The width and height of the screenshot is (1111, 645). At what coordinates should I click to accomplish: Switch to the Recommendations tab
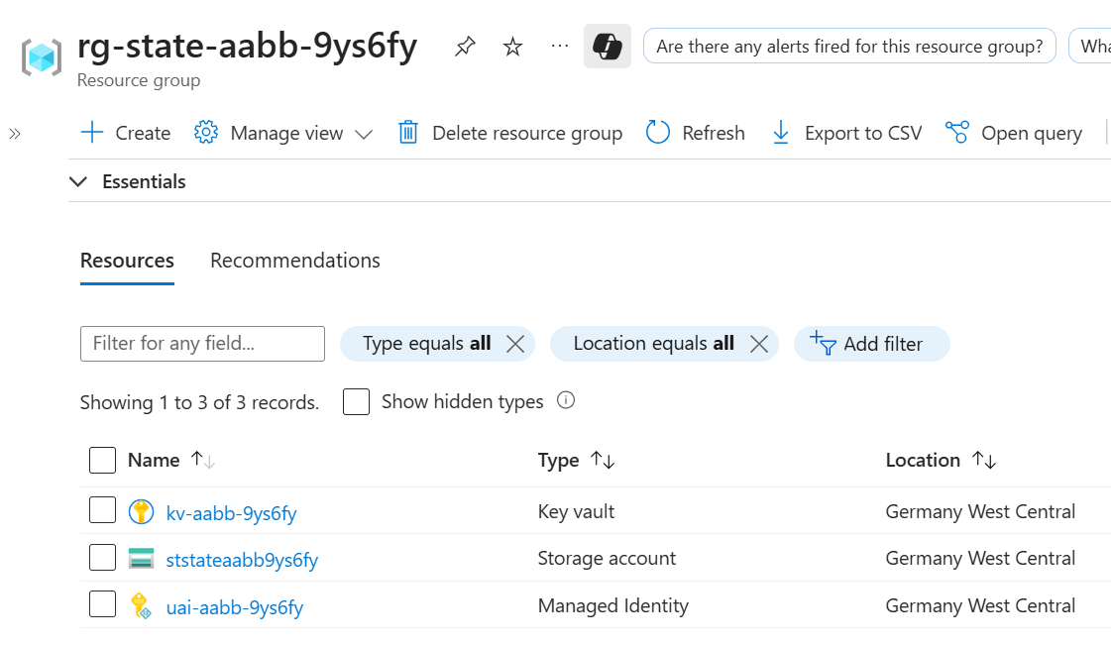pos(294,260)
